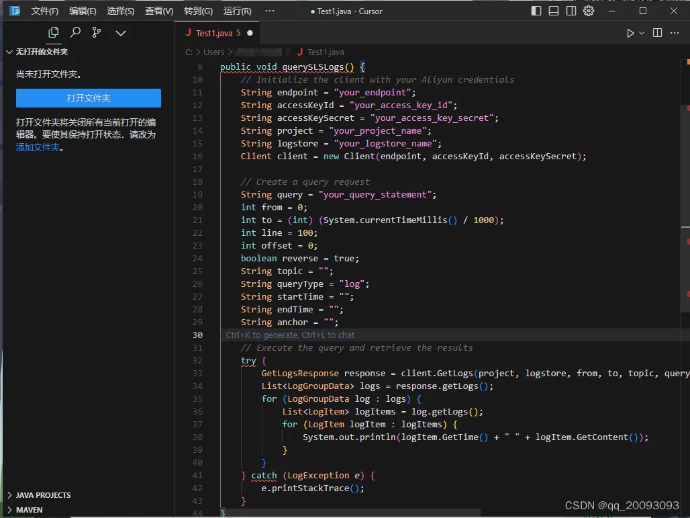
Task: Click the GetLogsResponse type on line 33
Action: (300, 374)
